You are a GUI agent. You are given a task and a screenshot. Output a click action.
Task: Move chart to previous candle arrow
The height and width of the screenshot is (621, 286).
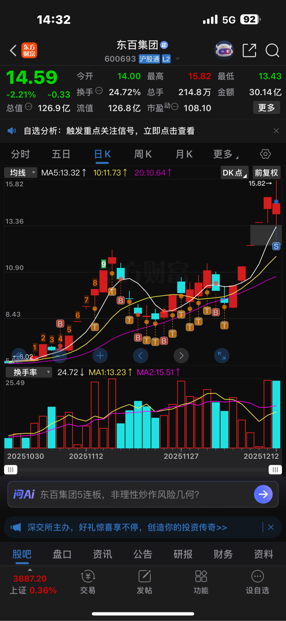tap(140, 356)
